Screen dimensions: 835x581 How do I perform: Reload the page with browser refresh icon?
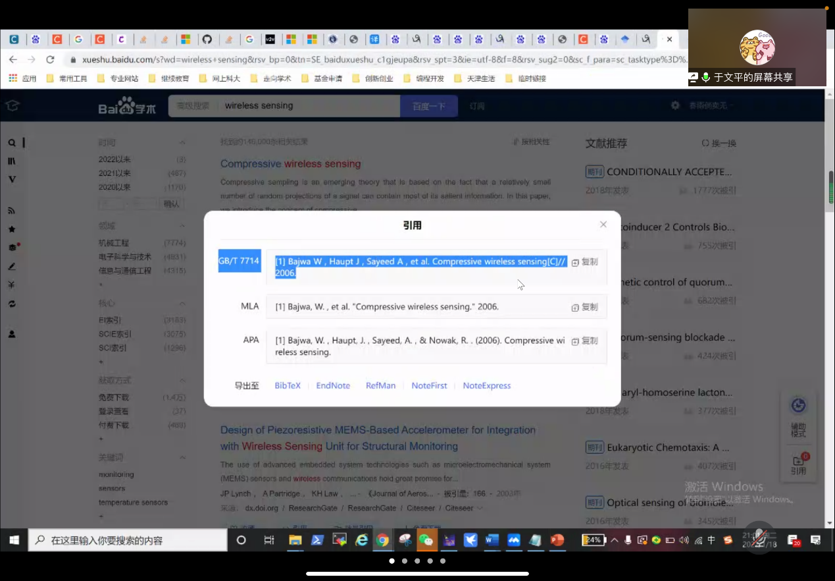pos(50,59)
